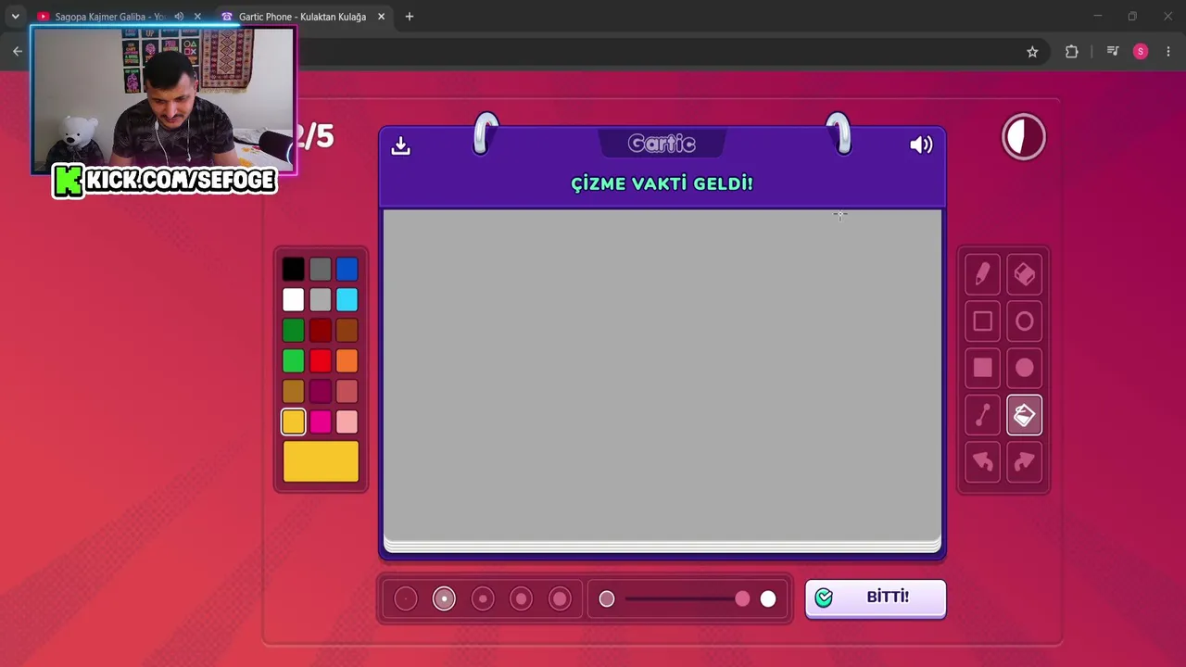Mute audio on the Sagopa Kajmer tab

coord(179,17)
